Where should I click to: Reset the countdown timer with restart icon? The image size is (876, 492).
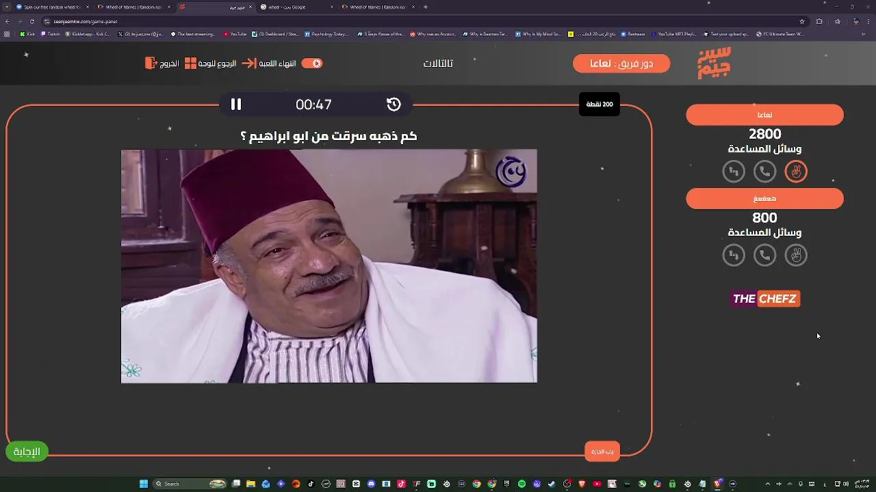pos(394,104)
